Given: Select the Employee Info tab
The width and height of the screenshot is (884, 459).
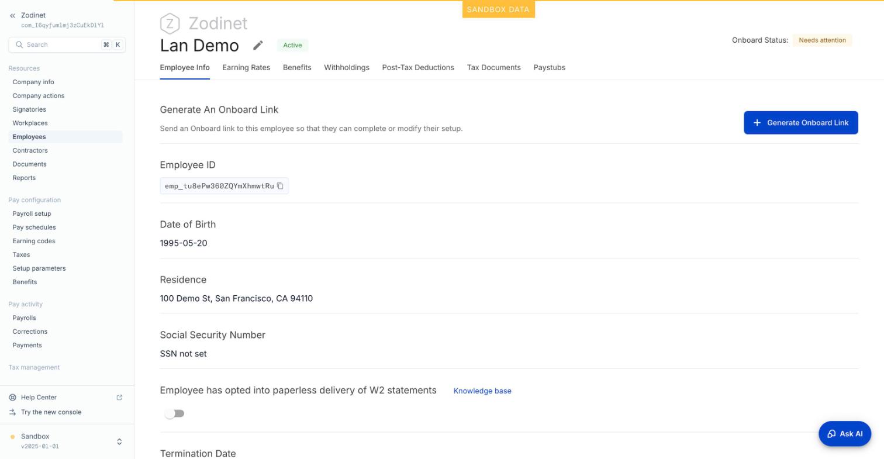Looking at the screenshot, I should tap(185, 68).
